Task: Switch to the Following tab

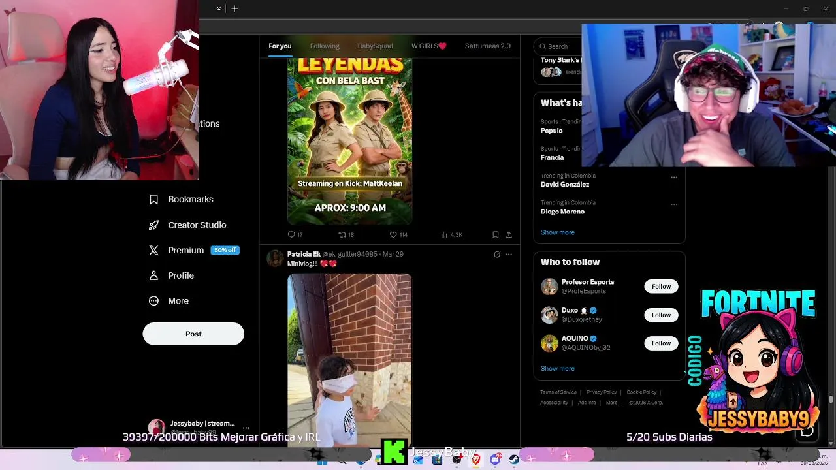Action: pyautogui.click(x=325, y=46)
